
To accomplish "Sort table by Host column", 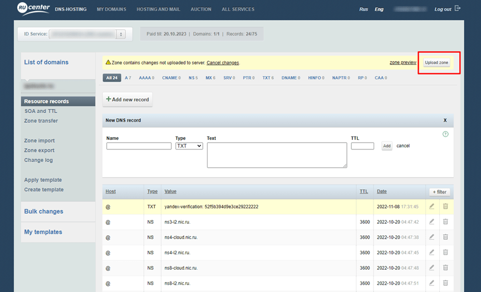I will pyautogui.click(x=110, y=192).
